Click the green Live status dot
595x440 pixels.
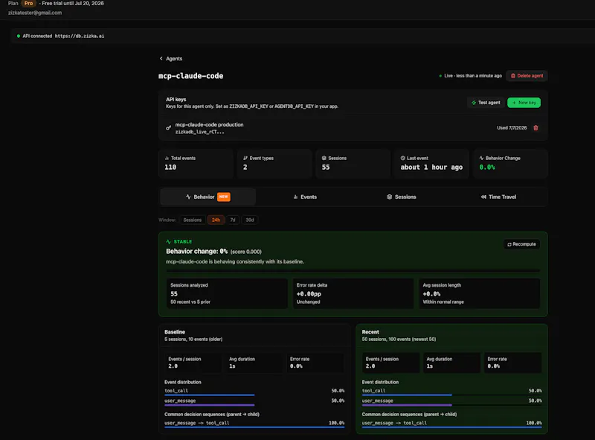click(440, 76)
